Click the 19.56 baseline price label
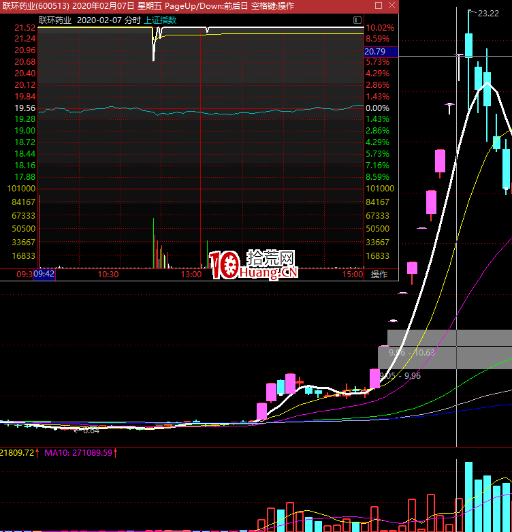Screen dimensions: 512x532 click(25, 108)
